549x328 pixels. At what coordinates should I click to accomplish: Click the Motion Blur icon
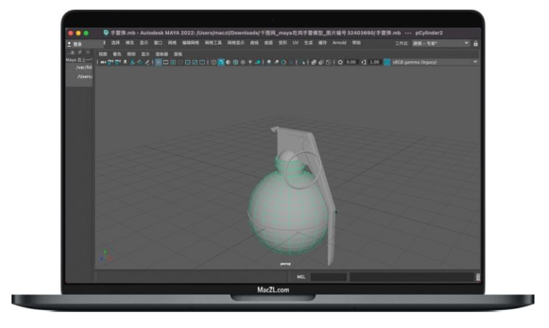(x=276, y=62)
